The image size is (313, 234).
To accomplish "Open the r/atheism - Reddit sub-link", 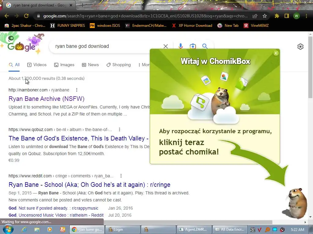I will coord(56,215).
